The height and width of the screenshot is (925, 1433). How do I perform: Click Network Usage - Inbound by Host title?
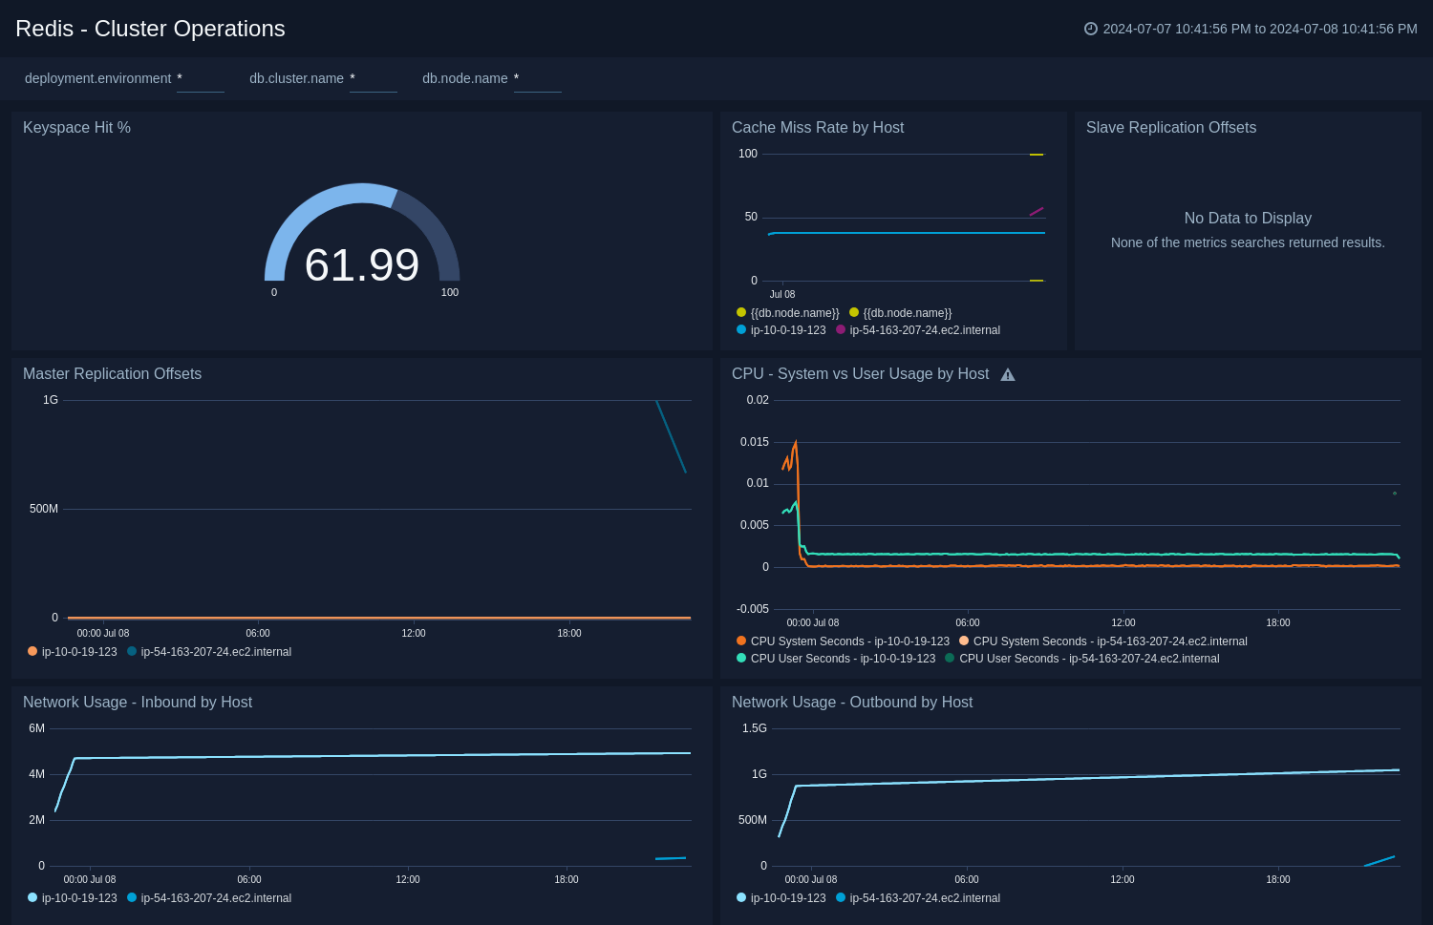coord(138,703)
